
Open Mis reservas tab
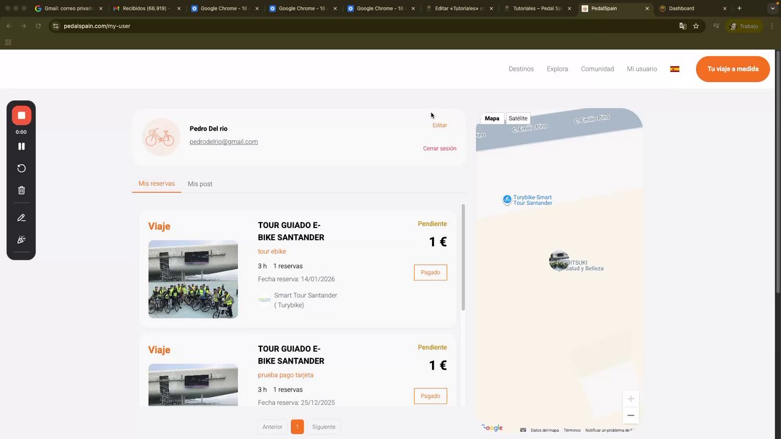coord(156,184)
